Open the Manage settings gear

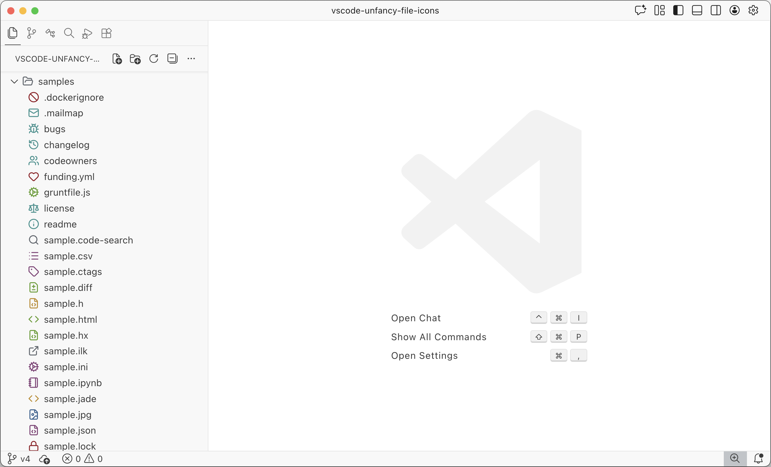tap(753, 10)
